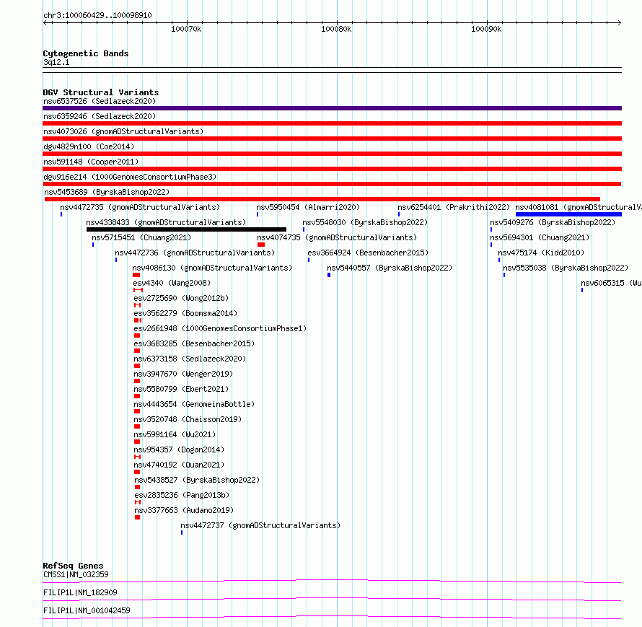Select the red esv2661948 variant glyph

pos(137,336)
